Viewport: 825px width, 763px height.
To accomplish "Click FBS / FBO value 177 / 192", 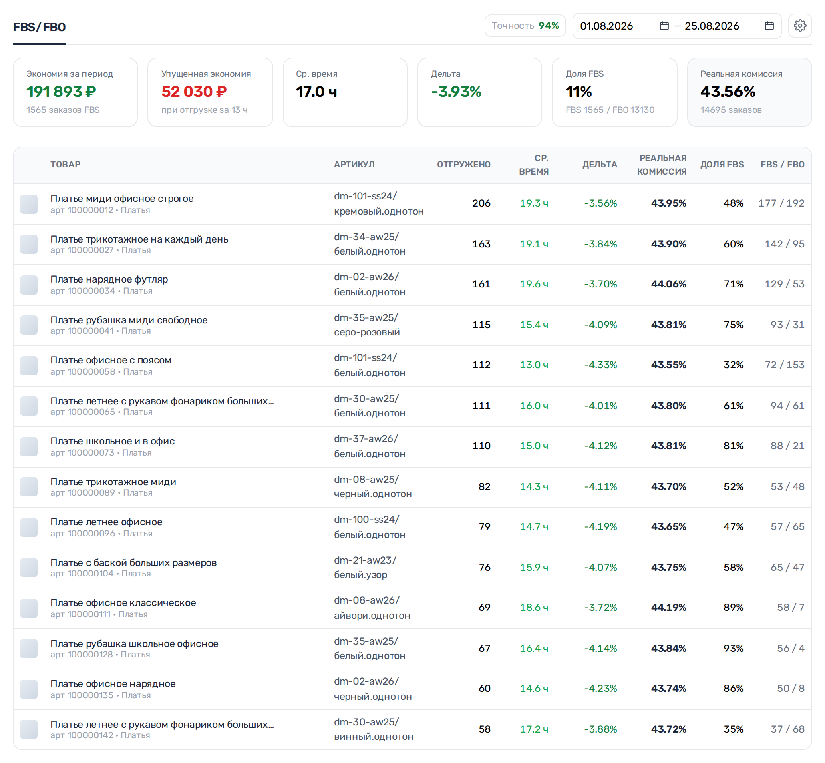I will tap(781, 203).
